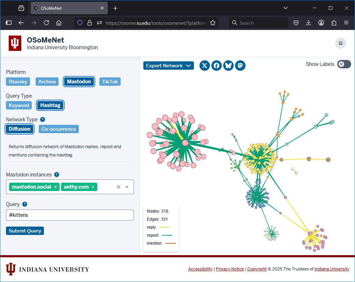Open Firefox application menu
This screenshot has width=355, height=282.
[x=346, y=23]
